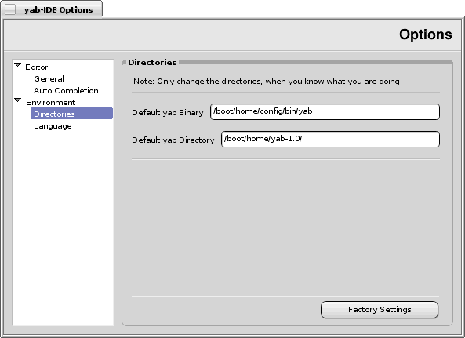The height and width of the screenshot is (338, 465).
Task: Focus the Default yab Directory path field
Action: point(330,139)
